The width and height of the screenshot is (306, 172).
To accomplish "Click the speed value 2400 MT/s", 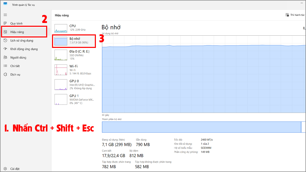I will [x=207, y=140].
